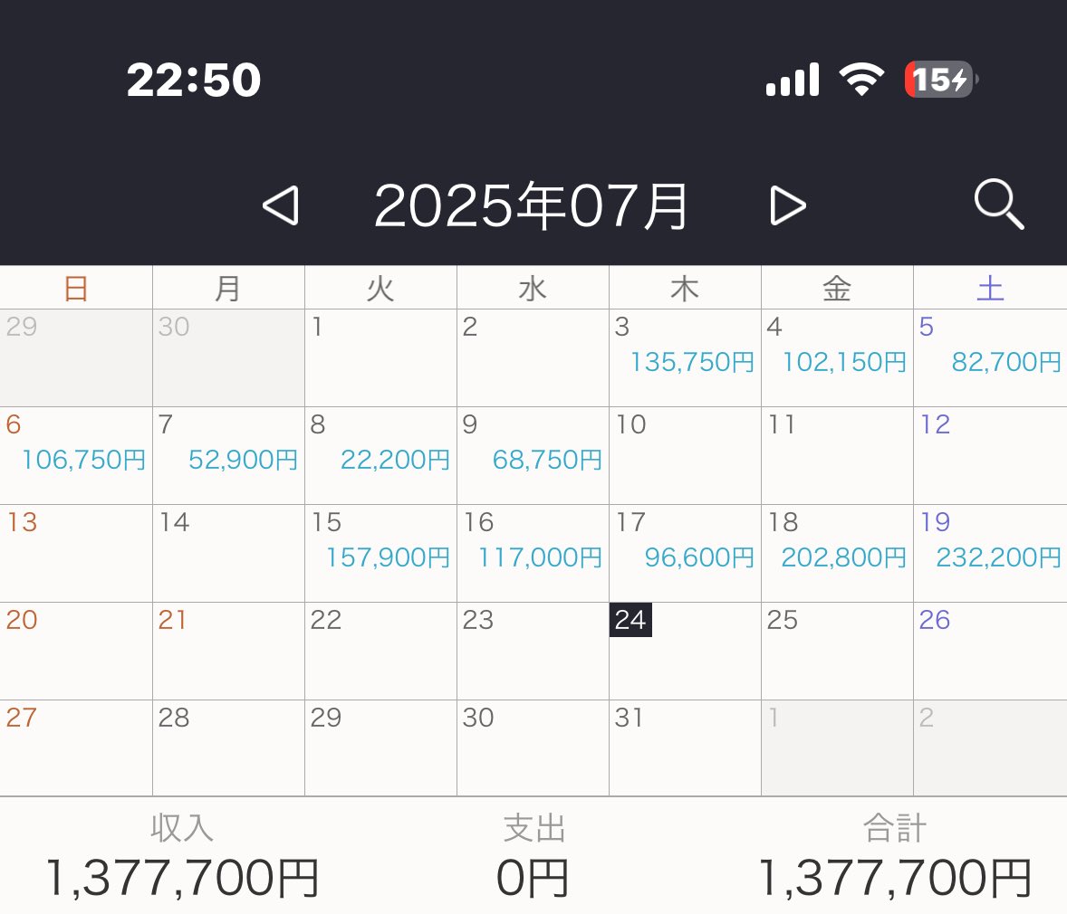Image resolution: width=1067 pixels, height=914 pixels.
Task: Pick Saturday July 26
Action: point(990,651)
